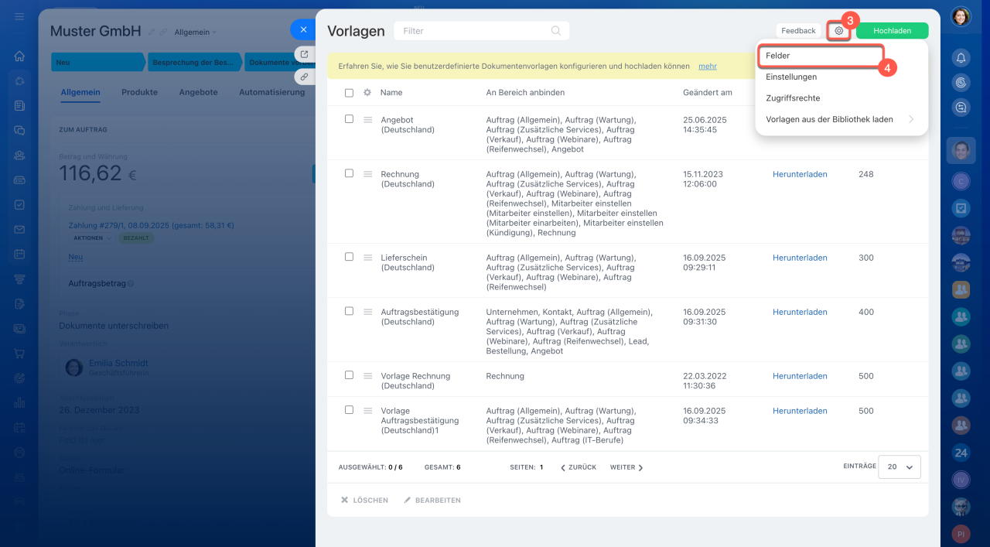Click drag handle of Vorlage Rechnung (Deutschland) row

tap(368, 376)
